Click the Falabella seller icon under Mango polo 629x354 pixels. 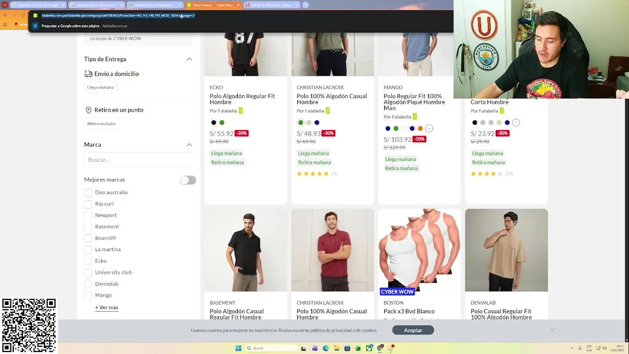415,117
